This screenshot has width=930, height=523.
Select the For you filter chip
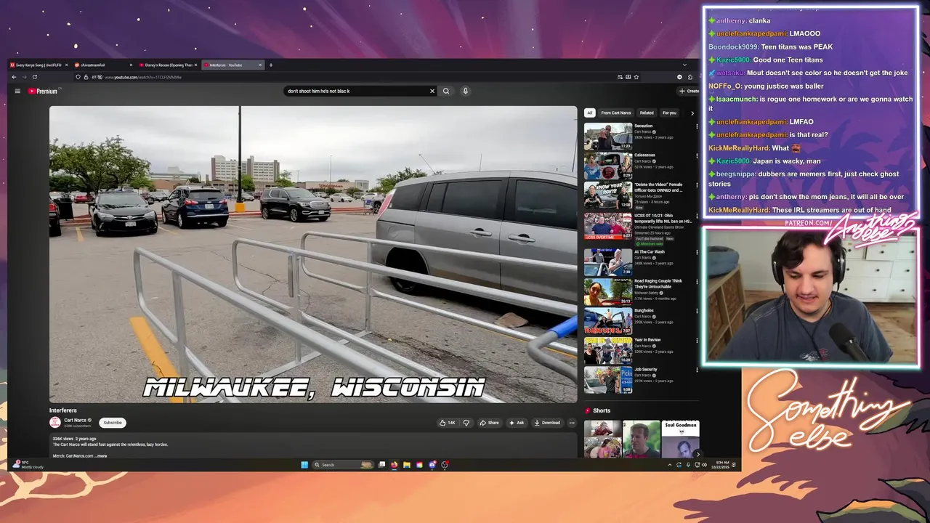669,113
